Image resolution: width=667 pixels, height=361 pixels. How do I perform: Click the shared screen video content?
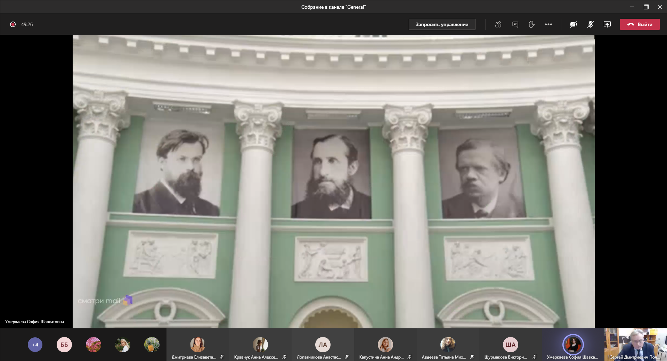(333, 181)
